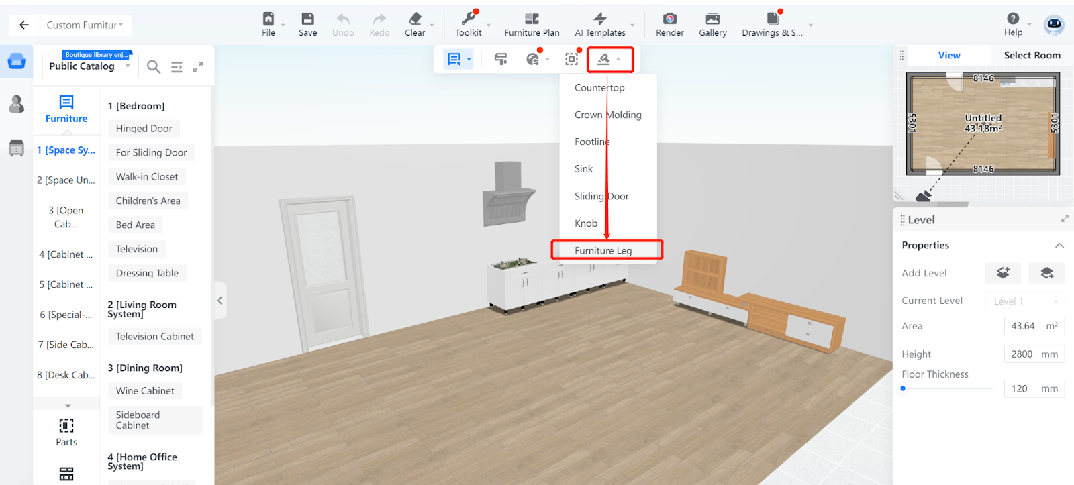Collapse the left catalog panel arrow
The width and height of the screenshot is (1074, 485).
click(x=219, y=301)
